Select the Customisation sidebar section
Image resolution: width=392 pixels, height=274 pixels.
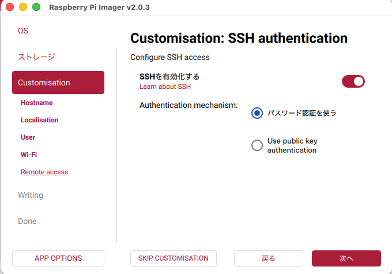coord(58,82)
